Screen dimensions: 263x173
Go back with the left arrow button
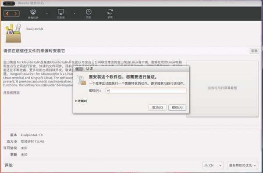click(x=7, y=14)
